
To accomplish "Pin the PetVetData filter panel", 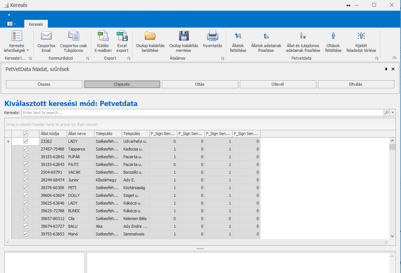I will tap(386, 69).
